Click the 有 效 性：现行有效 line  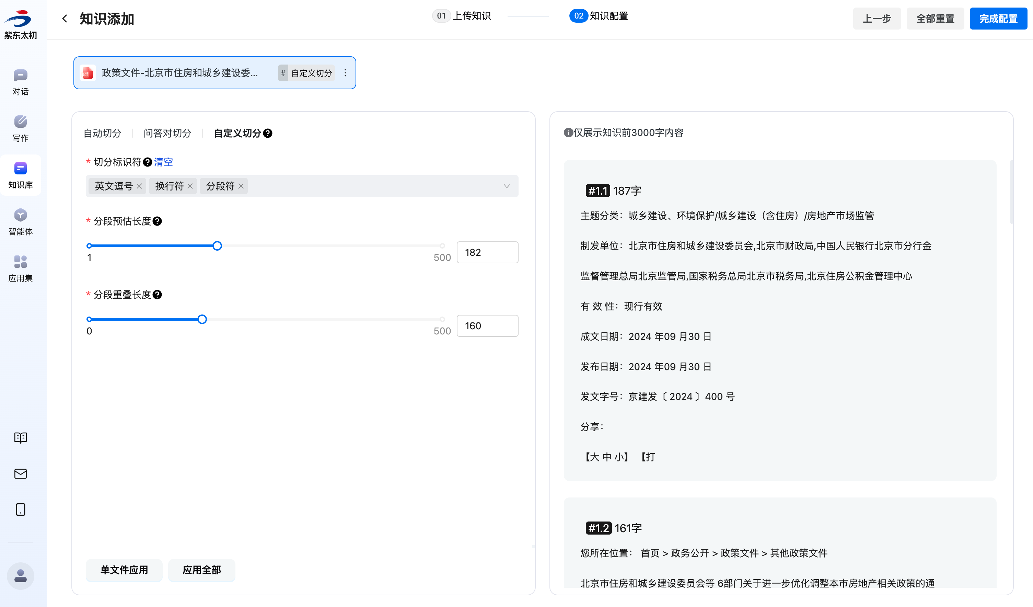pos(622,307)
